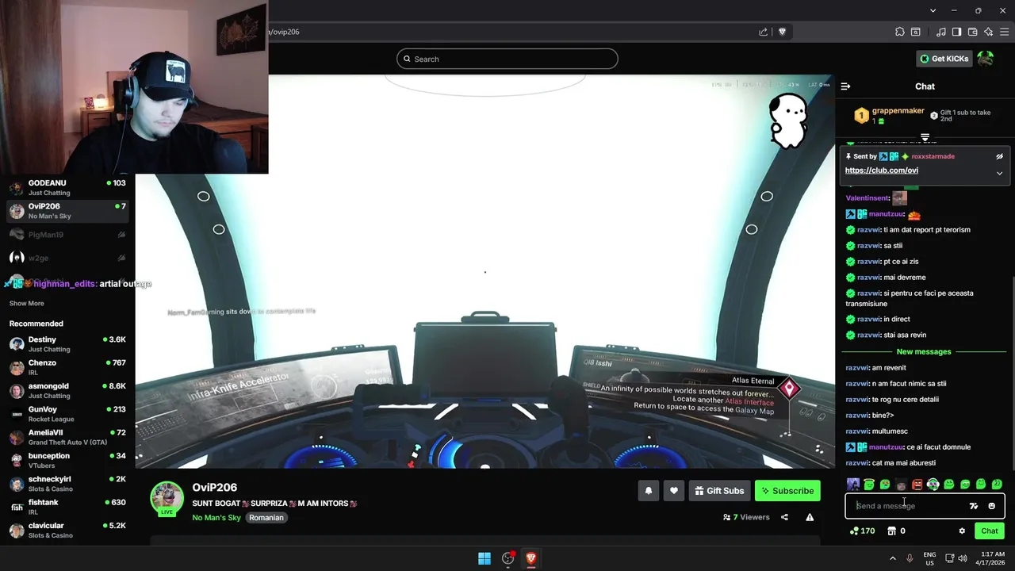Open offline channel PigMan19

tap(67, 235)
